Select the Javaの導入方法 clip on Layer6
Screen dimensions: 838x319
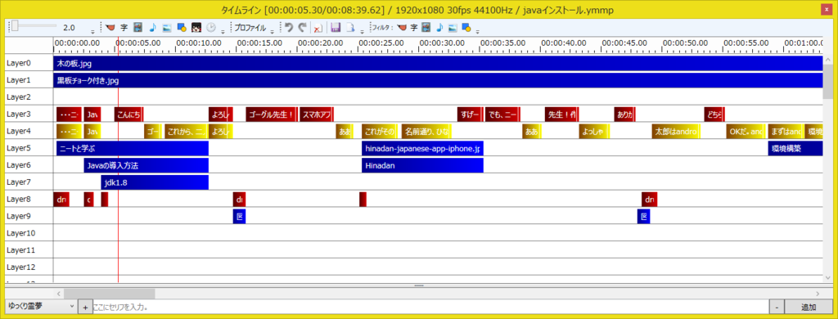click(x=146, y=166)
